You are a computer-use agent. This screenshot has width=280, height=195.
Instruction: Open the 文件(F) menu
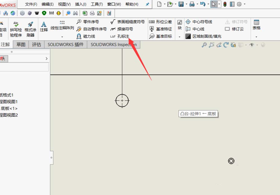(x=31, y=4)
